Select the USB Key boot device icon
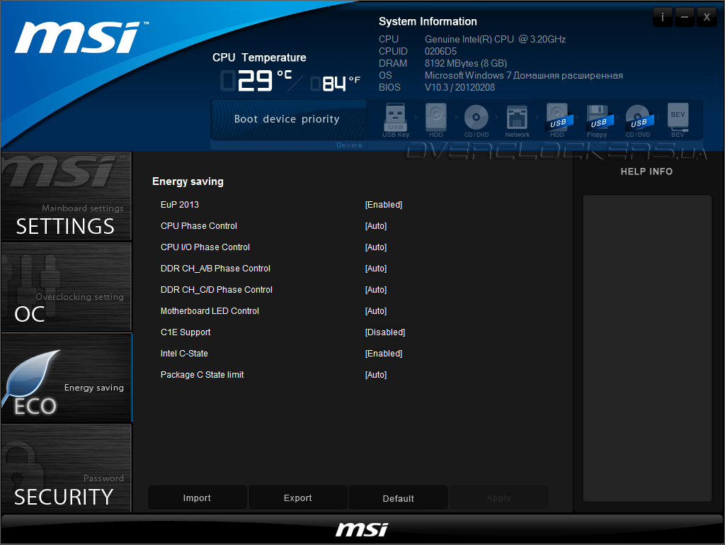The width and height of the screenshot is (725, 545). pyautogui.click(x=395, y=119)
